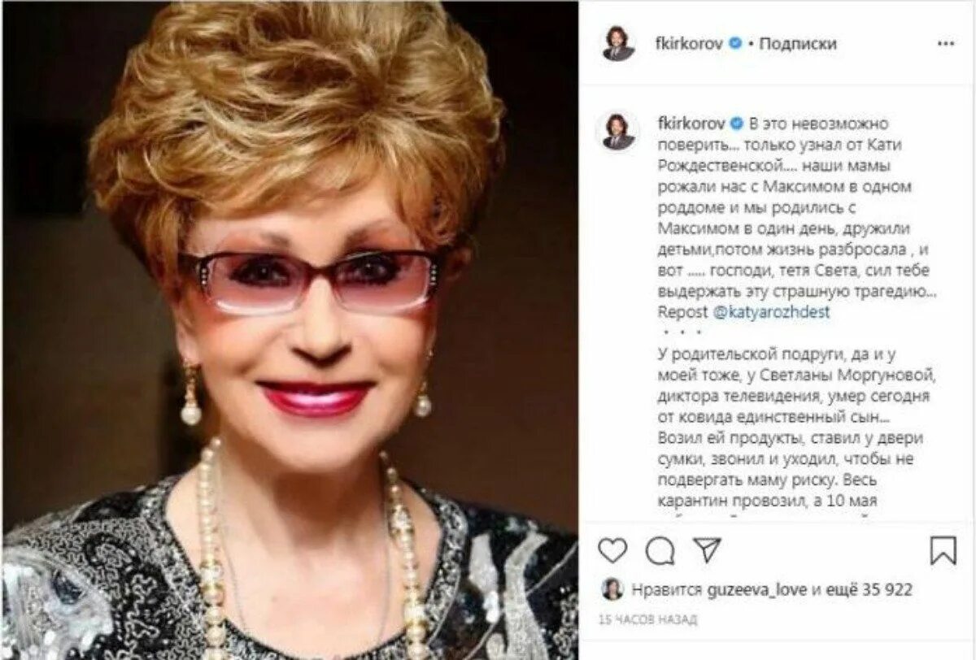The image size is (976, 660).
Task: Click the 15 часов назад timestamp
Action: 648,620
